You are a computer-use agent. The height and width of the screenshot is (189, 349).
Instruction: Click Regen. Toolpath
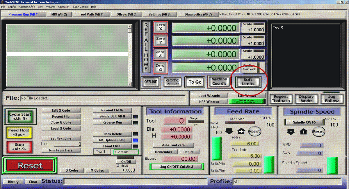[x=281, y=99]
